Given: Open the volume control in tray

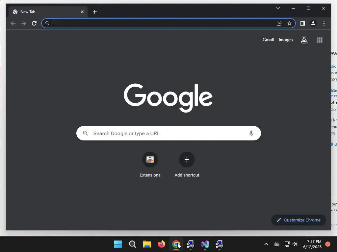Looking at the screenshot, I should tap(295, 244).
